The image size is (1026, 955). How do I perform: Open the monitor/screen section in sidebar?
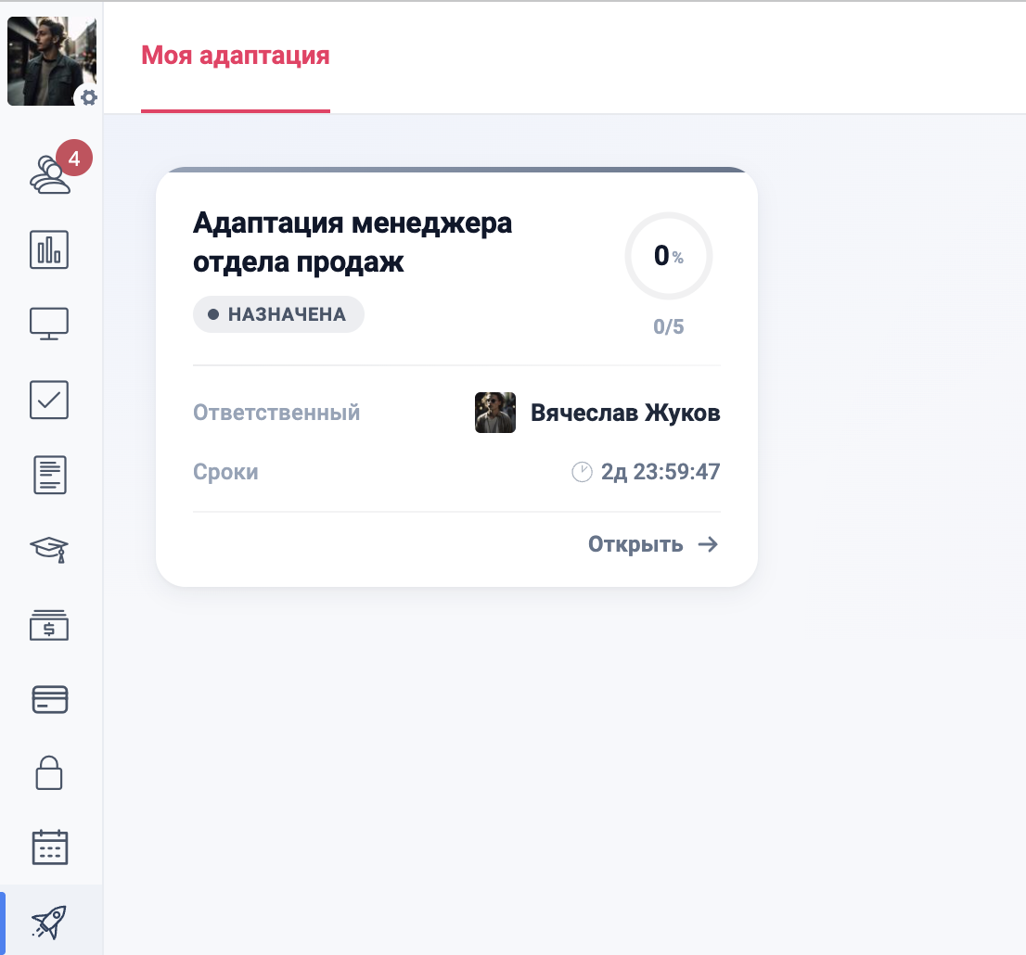tap(51, 324)
